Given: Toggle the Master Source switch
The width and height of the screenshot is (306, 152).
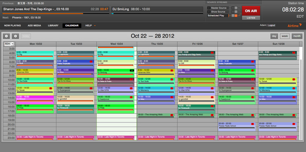Looking at the screenshot, I should tap(235, 8).
